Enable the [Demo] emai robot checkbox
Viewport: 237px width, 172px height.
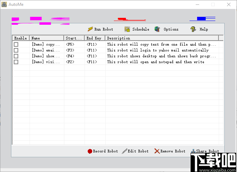tap(16, 50)
